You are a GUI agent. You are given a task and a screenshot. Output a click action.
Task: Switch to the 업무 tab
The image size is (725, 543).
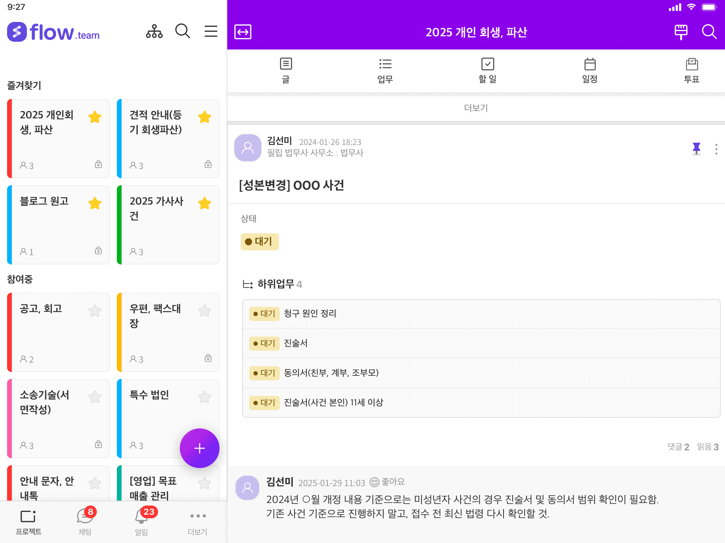(x=385, y=70)
